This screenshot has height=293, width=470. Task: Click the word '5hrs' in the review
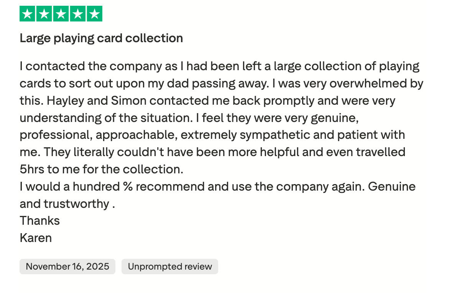tap(32, 169)
